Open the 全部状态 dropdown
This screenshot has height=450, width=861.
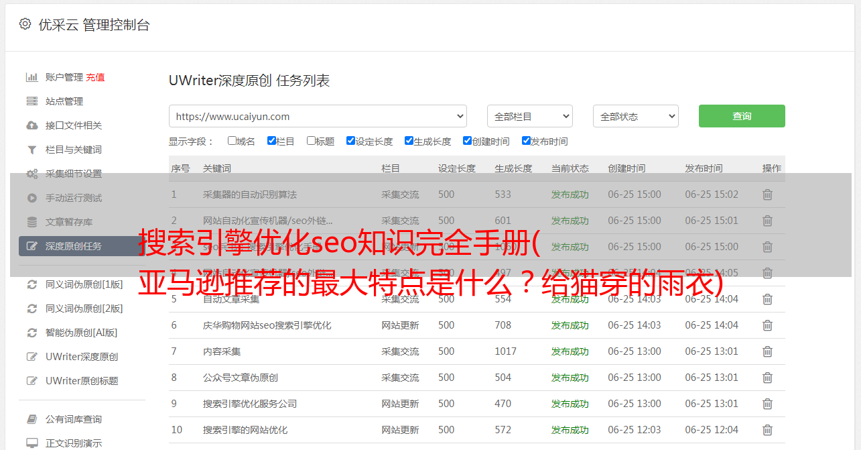[635, 116]
